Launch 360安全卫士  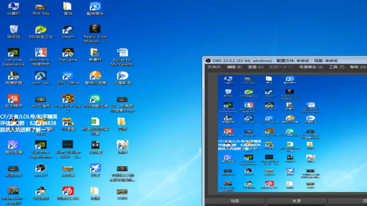40,32
